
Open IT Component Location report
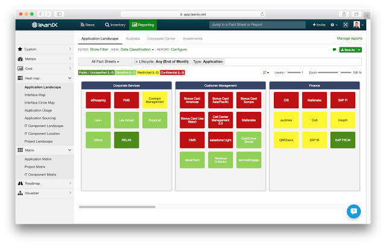point(42,134)
